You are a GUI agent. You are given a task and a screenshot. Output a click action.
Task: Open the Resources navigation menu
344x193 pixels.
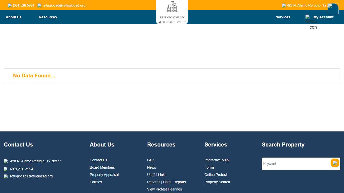(48, 17)
